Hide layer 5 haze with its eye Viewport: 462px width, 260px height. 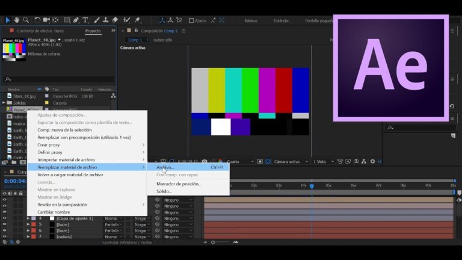(4, 224)
